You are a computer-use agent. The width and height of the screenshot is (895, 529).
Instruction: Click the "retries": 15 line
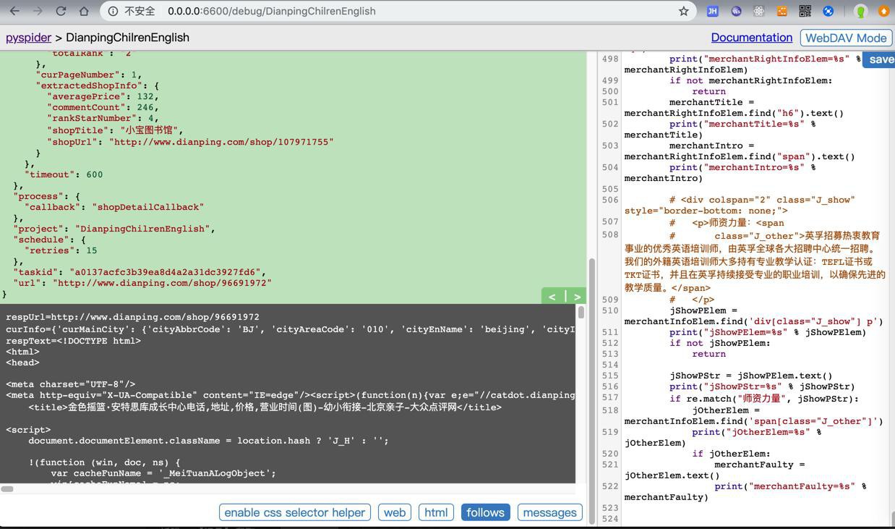[61, 250]
